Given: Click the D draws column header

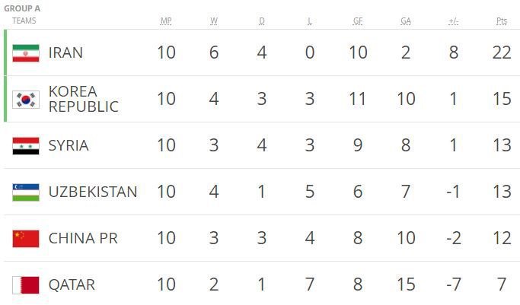Looking at the screenshot, I should pos(262,21).
